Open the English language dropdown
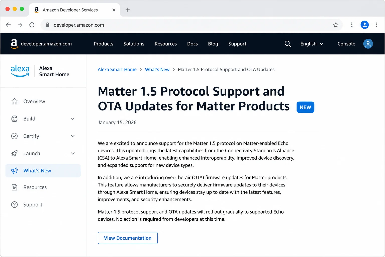This screenshot has width=385, height=257. click(x=312, y=44)
